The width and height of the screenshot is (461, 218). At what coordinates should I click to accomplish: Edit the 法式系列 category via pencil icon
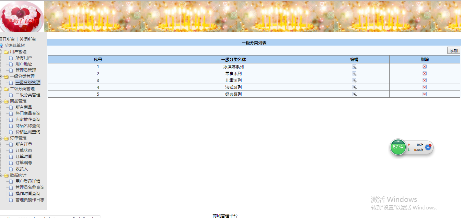[x=354, y=87]
